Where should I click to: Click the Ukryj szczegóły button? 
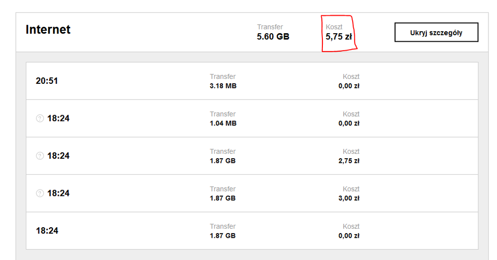(x=436, y=33)
